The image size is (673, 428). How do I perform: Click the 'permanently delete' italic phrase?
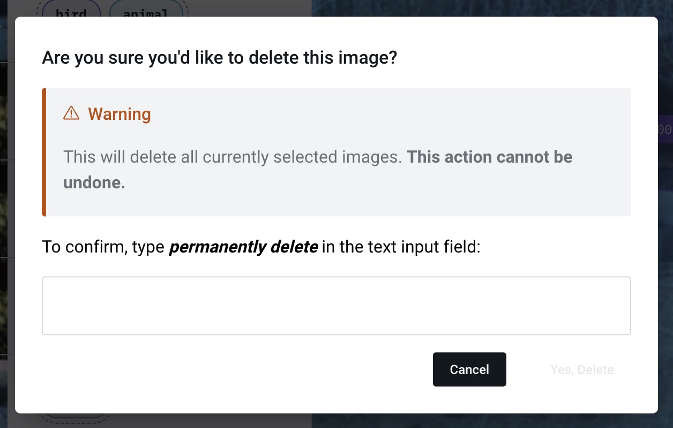tap(243, 248)
